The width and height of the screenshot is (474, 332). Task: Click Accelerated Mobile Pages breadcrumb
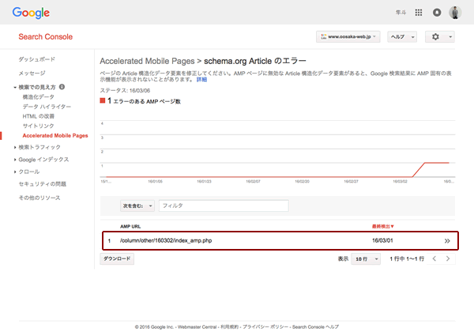147,61
